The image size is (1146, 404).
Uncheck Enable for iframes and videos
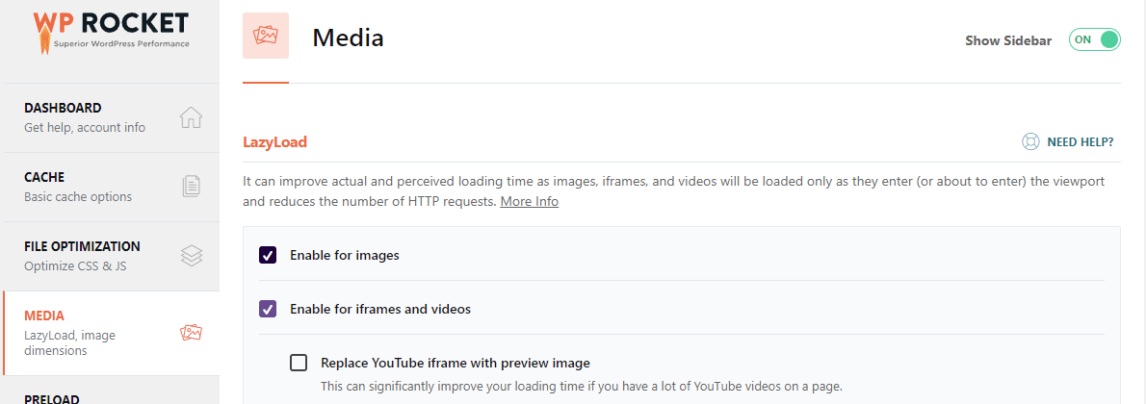pos(268,309)
